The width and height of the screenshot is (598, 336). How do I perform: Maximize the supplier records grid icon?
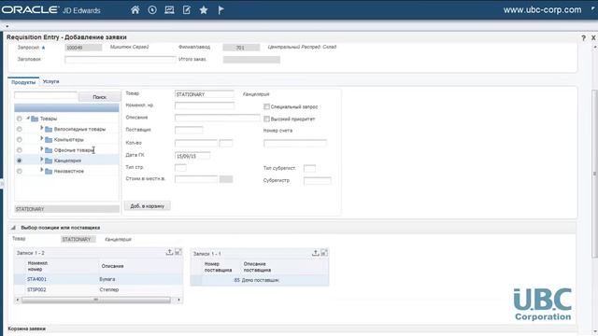click(324, 253)
